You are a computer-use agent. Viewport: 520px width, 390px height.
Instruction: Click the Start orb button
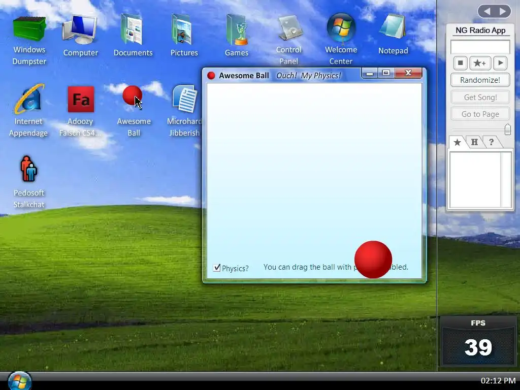[19, 381]
